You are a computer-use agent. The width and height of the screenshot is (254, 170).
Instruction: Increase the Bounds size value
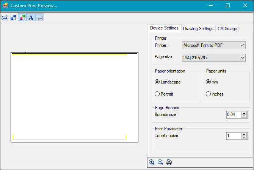244,113
